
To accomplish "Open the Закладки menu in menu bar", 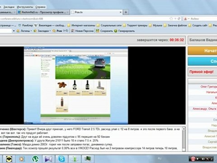I will pos(9,7).
